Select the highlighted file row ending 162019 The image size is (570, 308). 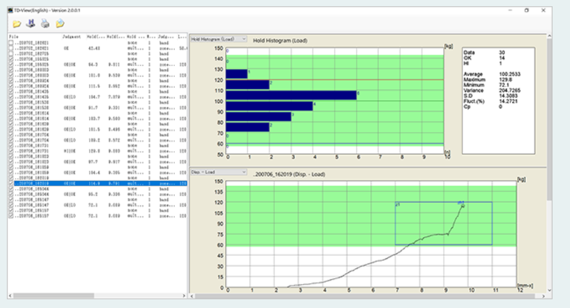coord(100,184)
